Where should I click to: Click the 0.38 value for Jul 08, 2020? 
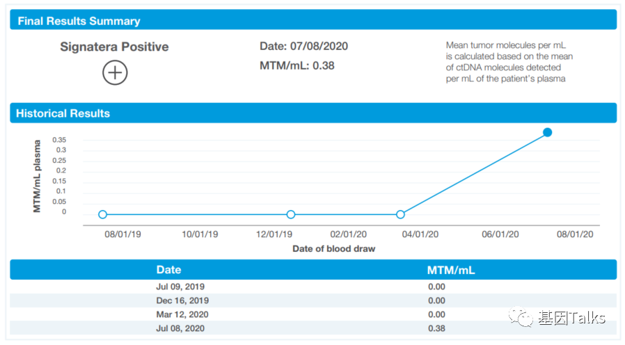click(x=436, y=329)
